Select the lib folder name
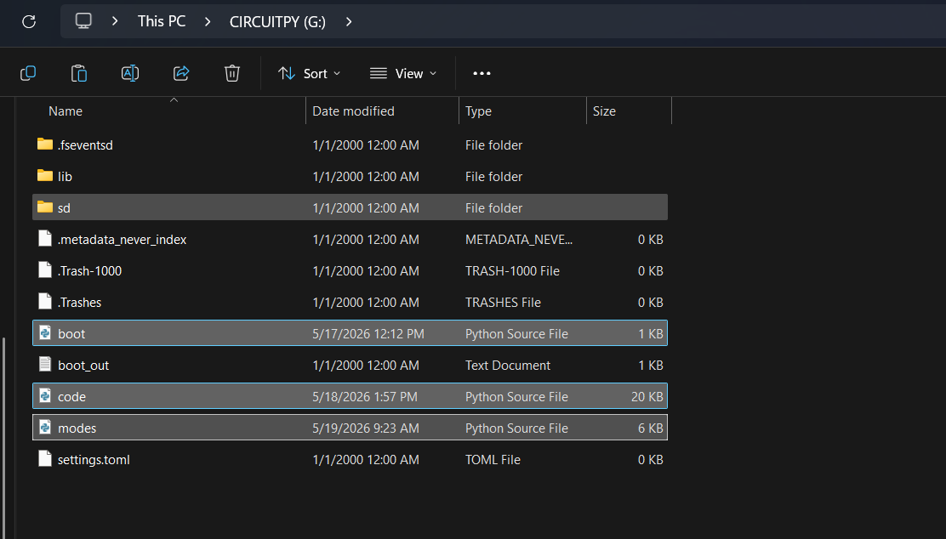 pyautogui.click(x=65, y=177)
